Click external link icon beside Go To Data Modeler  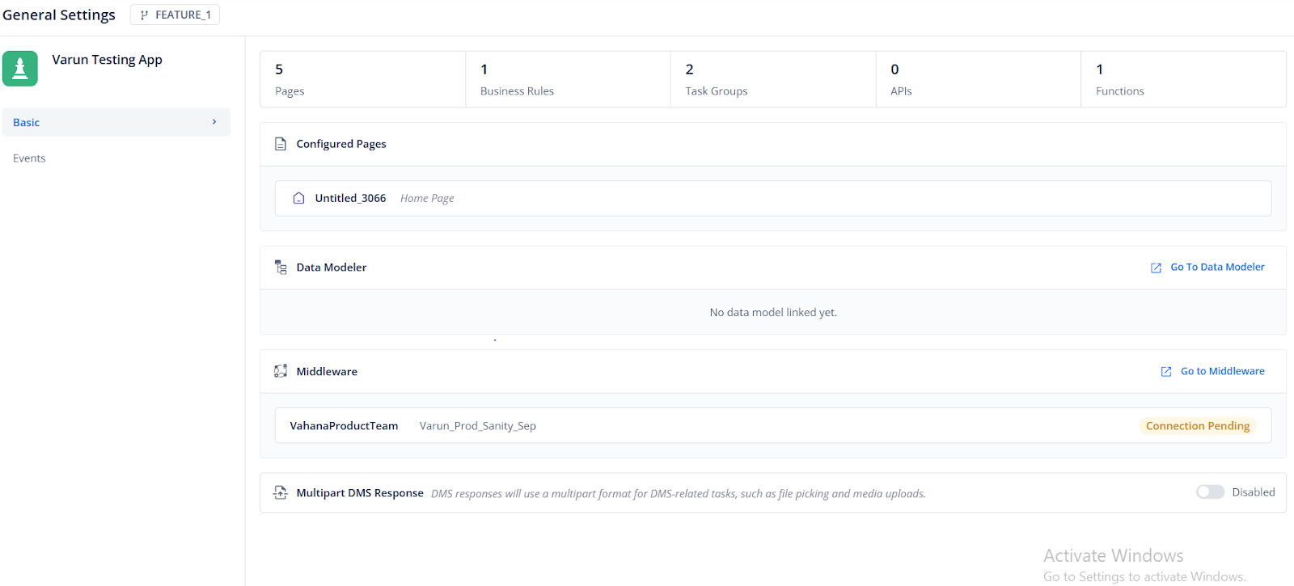1156,268
